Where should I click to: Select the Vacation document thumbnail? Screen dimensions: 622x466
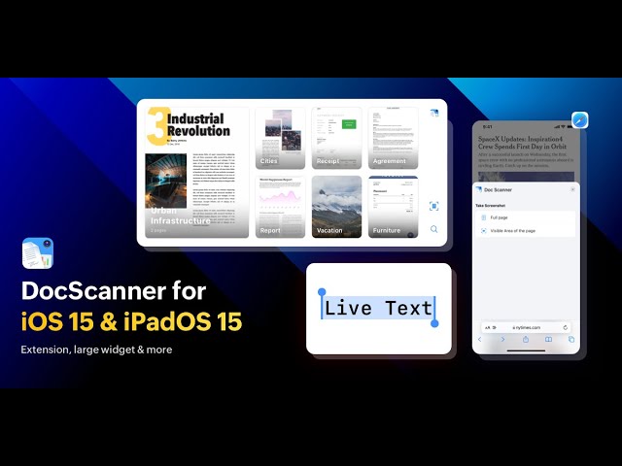336,206
